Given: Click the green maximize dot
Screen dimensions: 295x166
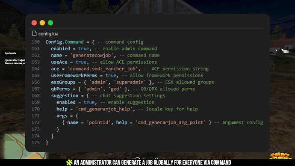Looking at the screenshot, I should (50, 23).
